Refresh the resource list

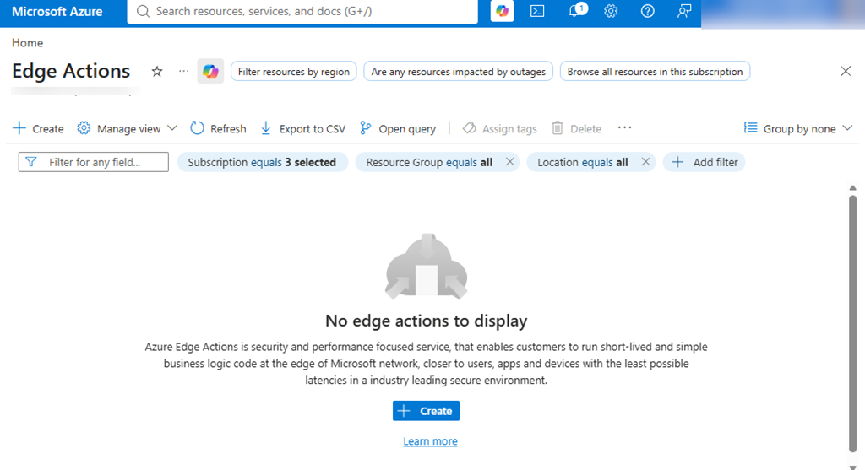point(219,128)
